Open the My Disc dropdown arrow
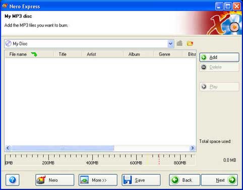 170,44
